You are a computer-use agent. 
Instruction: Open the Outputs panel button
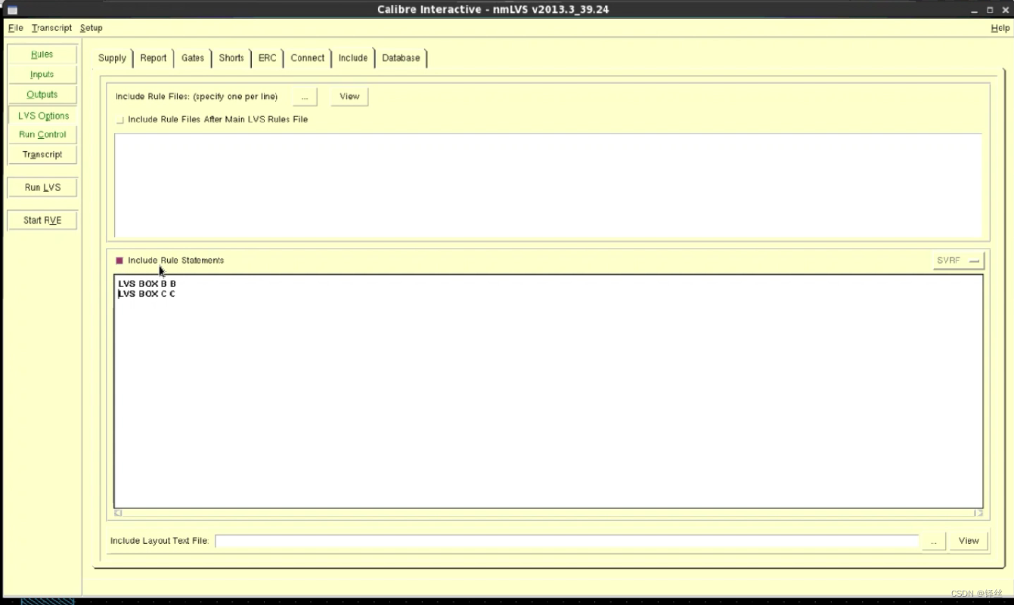click(x=42, y=94)
